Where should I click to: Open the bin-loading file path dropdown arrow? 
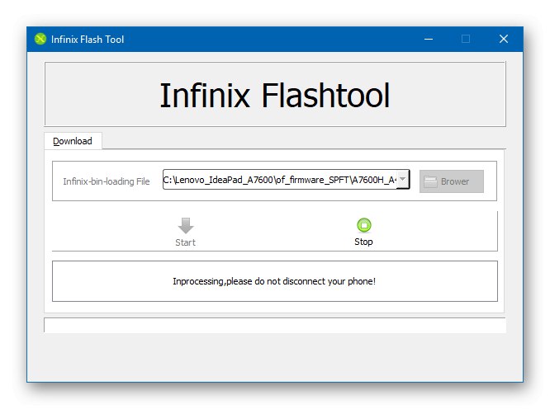click(x=403, y=179)
